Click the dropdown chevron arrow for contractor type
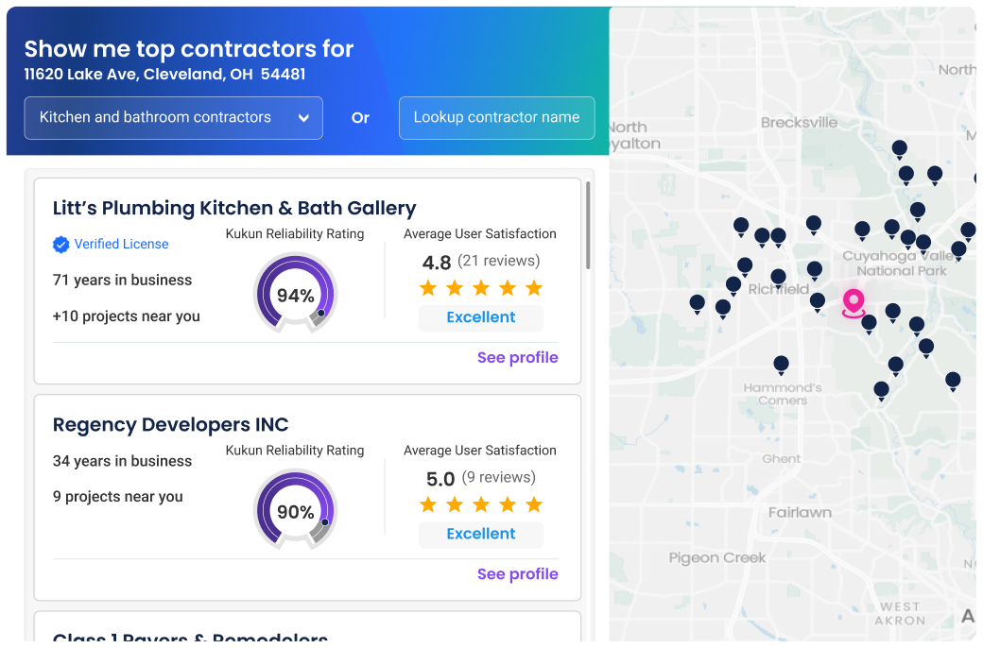The image size is (983, 648). [303, 118]
